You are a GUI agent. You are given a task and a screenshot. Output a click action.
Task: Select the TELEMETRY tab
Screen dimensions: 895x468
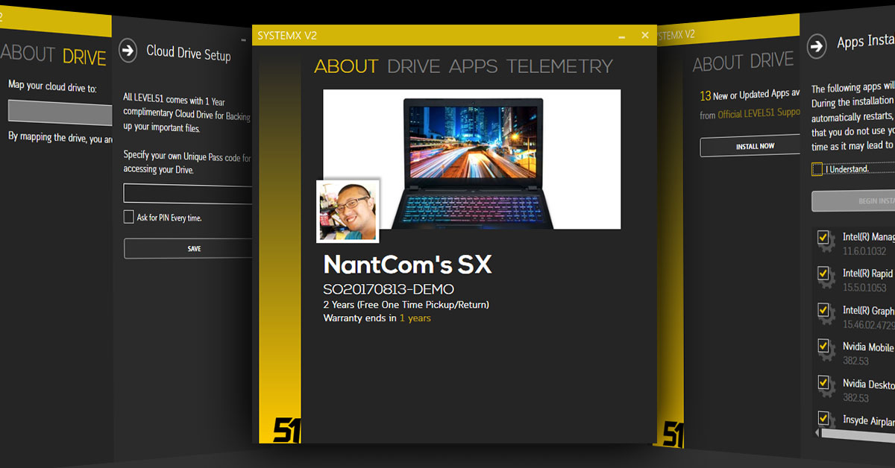[560, 66]
